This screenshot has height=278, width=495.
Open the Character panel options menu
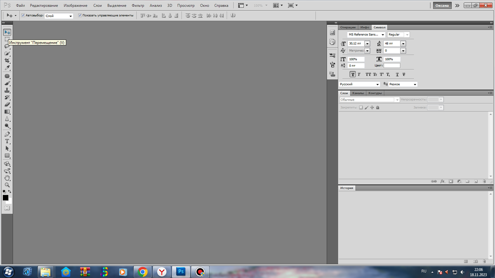click(490, 27)
